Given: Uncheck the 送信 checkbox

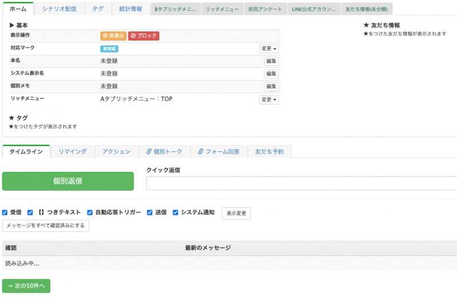Looking at the screenshot, I should click(150, 212).
